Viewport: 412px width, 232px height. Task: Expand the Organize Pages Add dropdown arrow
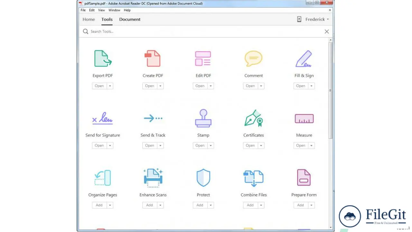click(110, 205)
